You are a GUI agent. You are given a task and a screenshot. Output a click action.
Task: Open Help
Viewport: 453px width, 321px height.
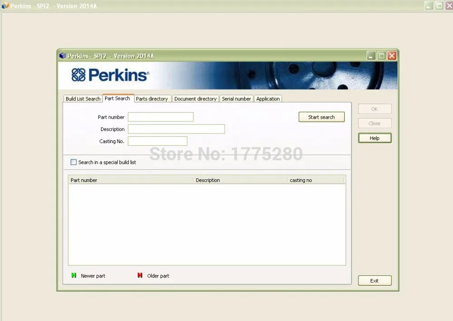click(375, 138)
